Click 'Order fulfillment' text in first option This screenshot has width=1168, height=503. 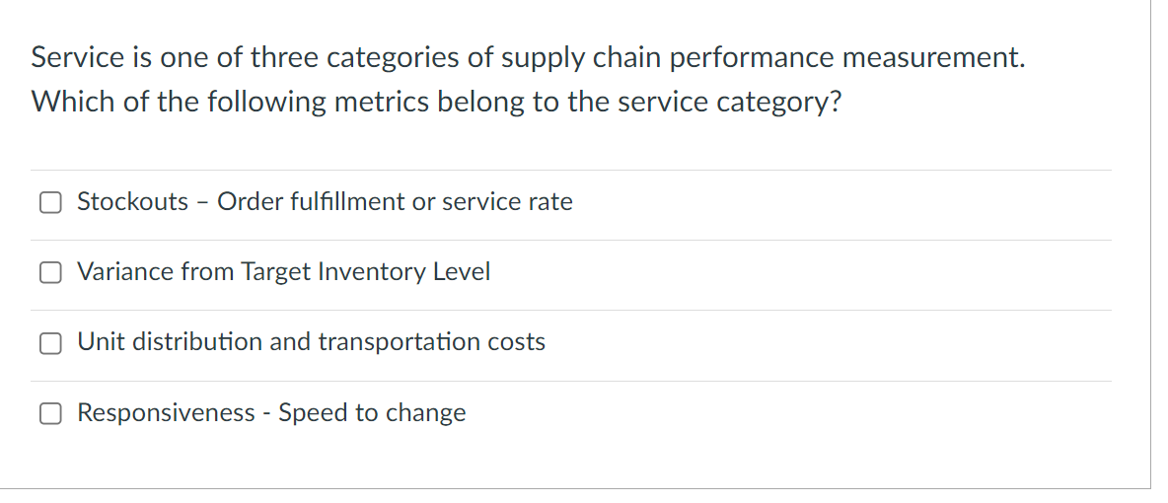tap(311, 202)
